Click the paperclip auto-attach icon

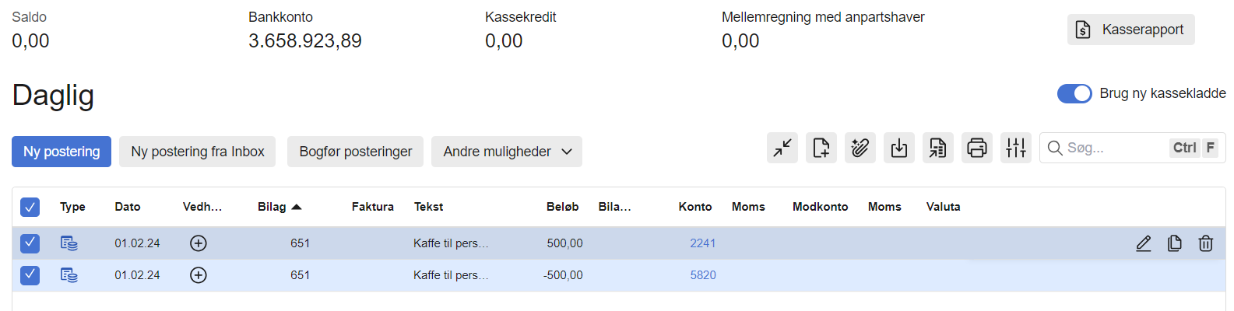(x=860, y=148)
